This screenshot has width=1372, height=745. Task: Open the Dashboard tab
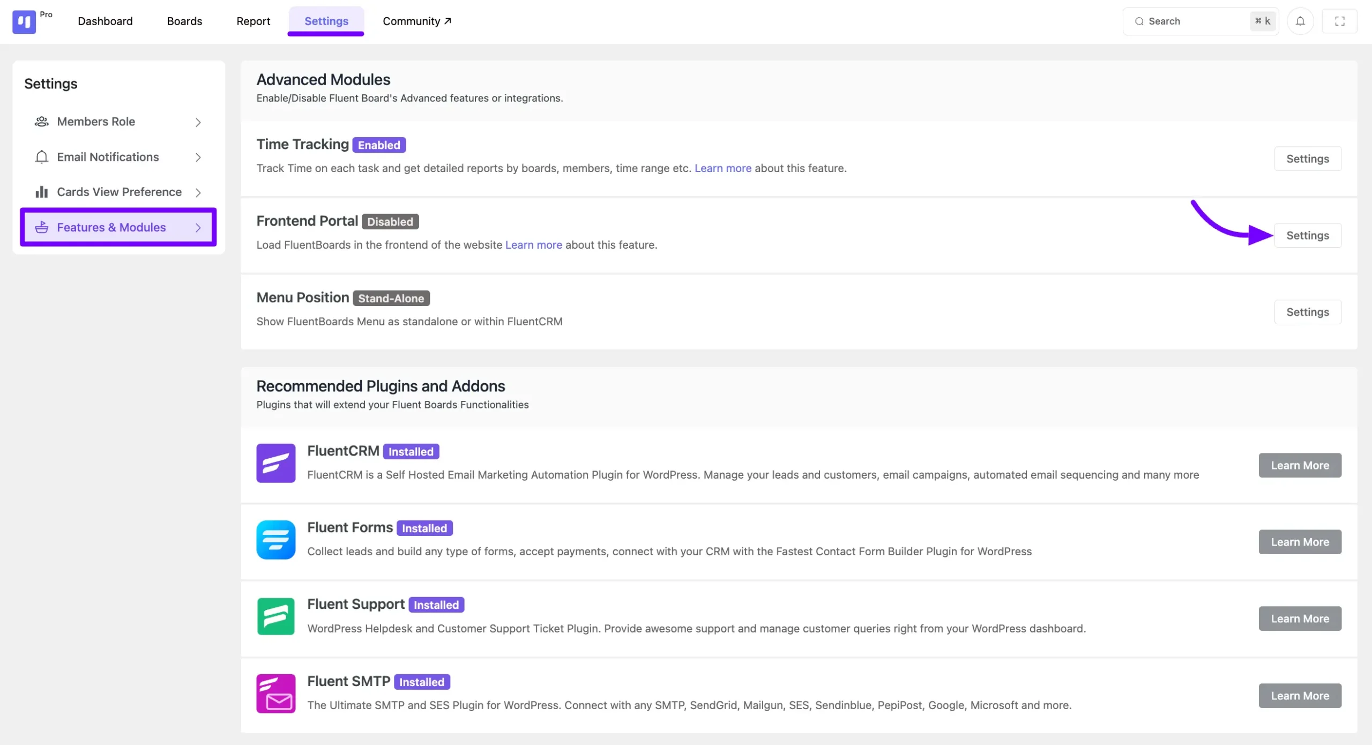tap(105, 20)
